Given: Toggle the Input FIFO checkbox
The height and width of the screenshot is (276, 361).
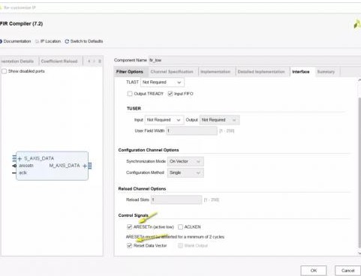Looking at the screenshot, I should (170, 94).
